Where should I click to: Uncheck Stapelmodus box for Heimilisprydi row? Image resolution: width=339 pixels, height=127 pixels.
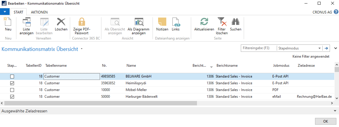12,83
